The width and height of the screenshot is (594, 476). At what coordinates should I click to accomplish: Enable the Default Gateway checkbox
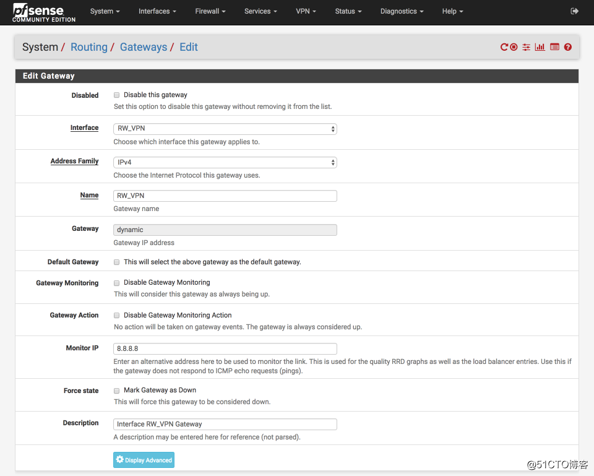coord(117,262)
